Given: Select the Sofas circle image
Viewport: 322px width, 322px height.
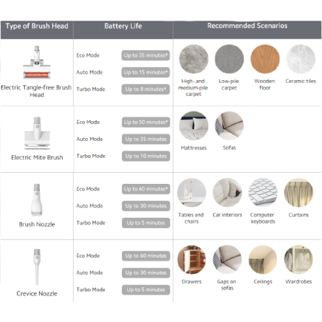Looking at the screenshot, I should coord(229,126).
